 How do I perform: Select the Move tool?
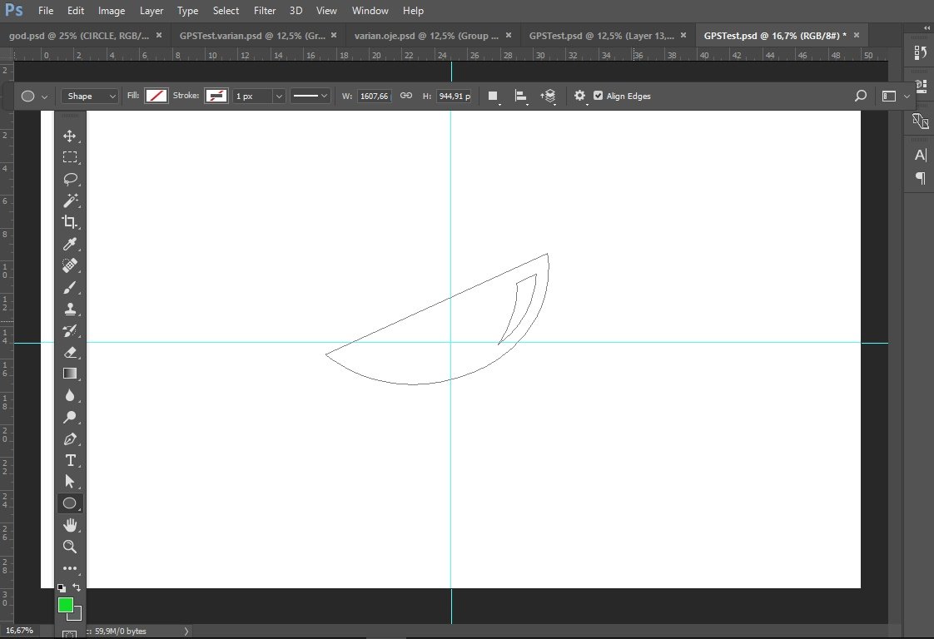(x=70, y=136)
